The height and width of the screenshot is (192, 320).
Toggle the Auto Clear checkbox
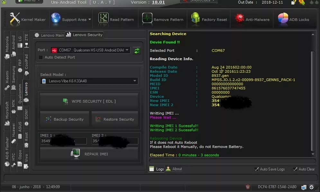[x=295, y=169]
